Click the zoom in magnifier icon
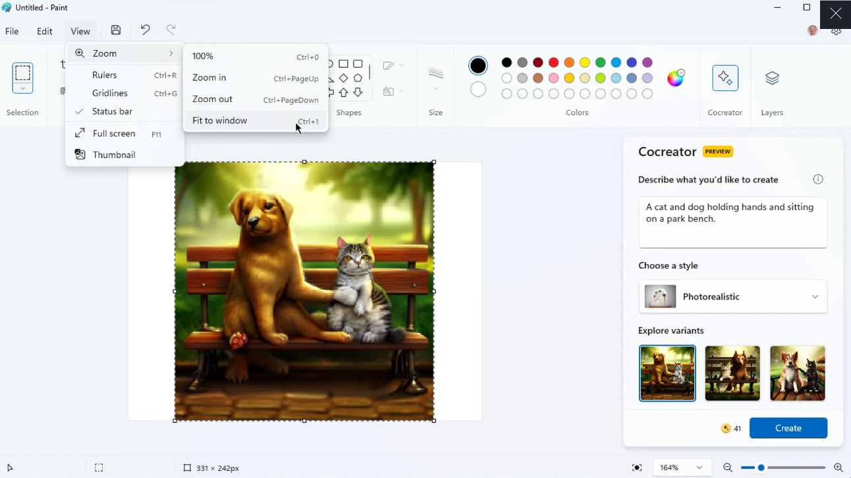The image size is (851, 478). coord(838,467)
